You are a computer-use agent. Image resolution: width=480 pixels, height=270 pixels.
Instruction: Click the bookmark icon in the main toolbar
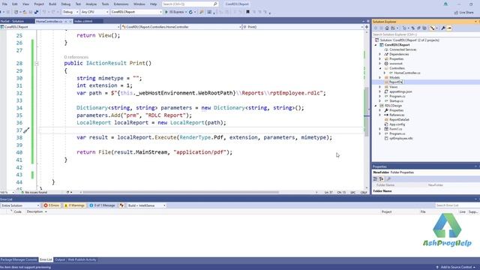coord(247,12)
